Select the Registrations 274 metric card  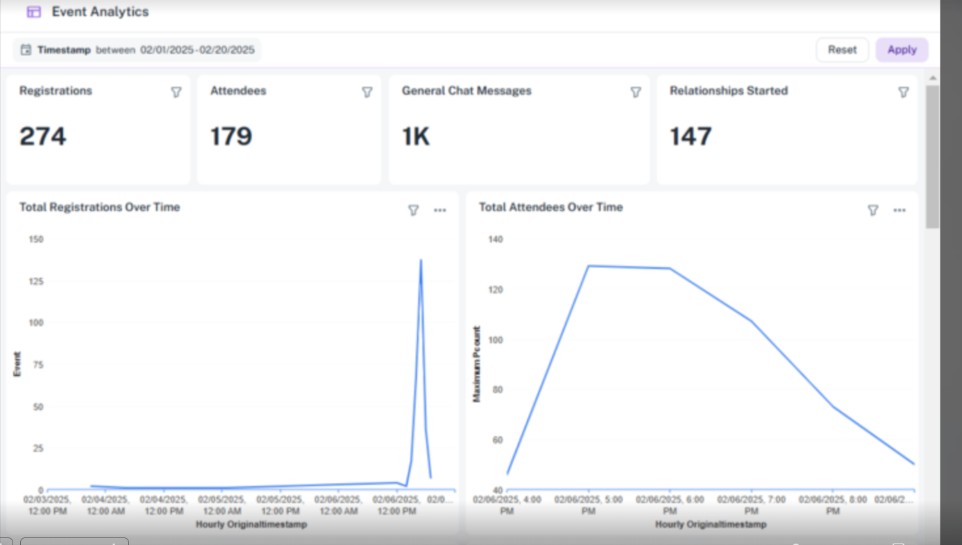98,129
